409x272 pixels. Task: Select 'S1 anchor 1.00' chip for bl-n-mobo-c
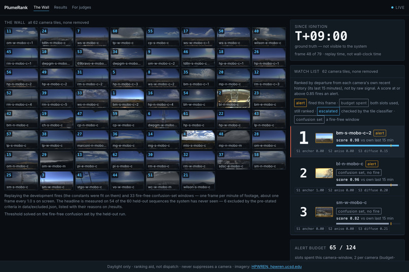coord(310,190)
